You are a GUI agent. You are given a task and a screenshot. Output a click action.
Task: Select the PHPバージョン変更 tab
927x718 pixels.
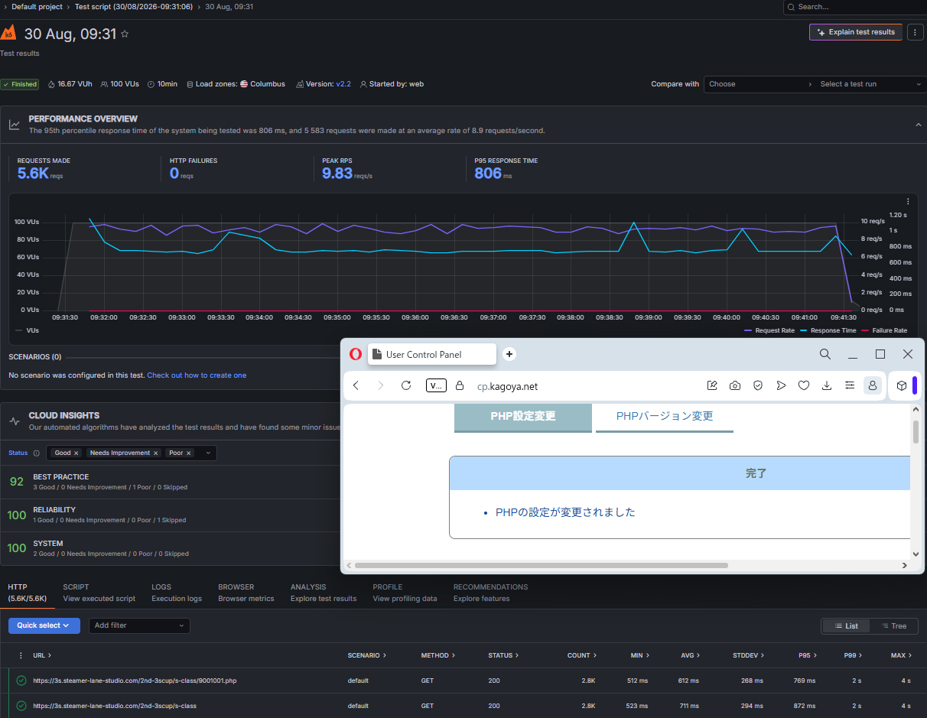pos(665,417)
